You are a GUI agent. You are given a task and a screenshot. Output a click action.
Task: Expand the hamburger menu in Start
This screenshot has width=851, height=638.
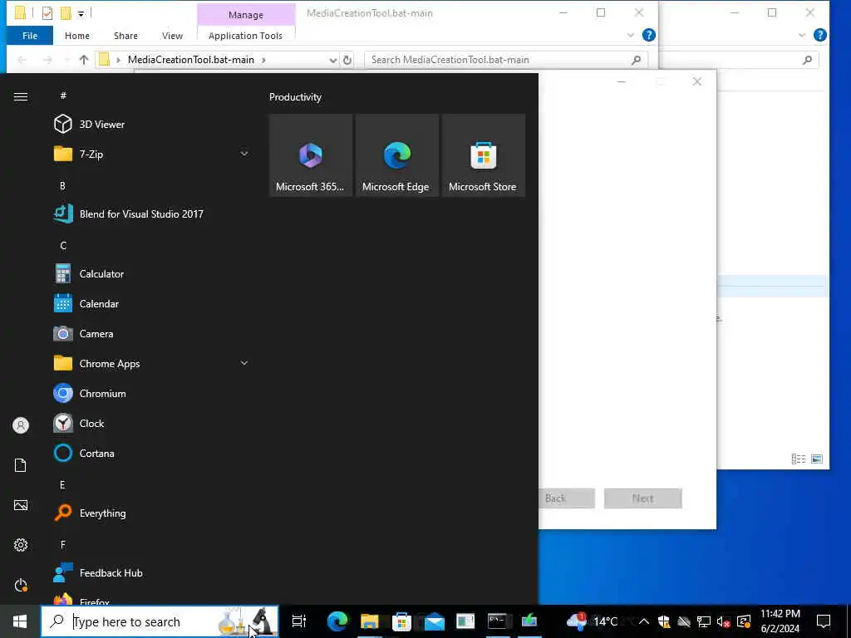[21, 96]
